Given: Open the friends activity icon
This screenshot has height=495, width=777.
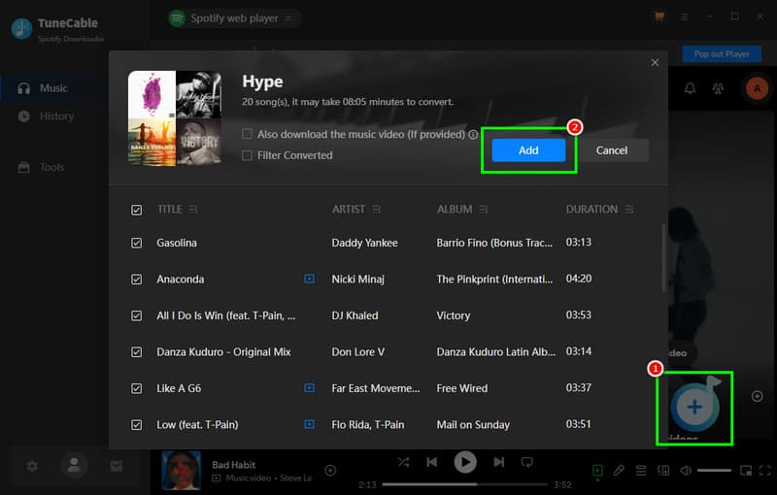Looking at the screenshot, I should coord(718,88).
